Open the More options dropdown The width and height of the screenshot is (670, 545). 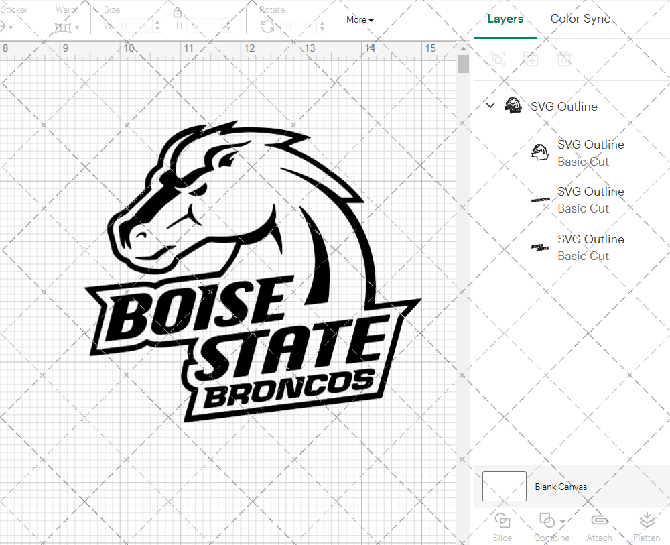360,20
